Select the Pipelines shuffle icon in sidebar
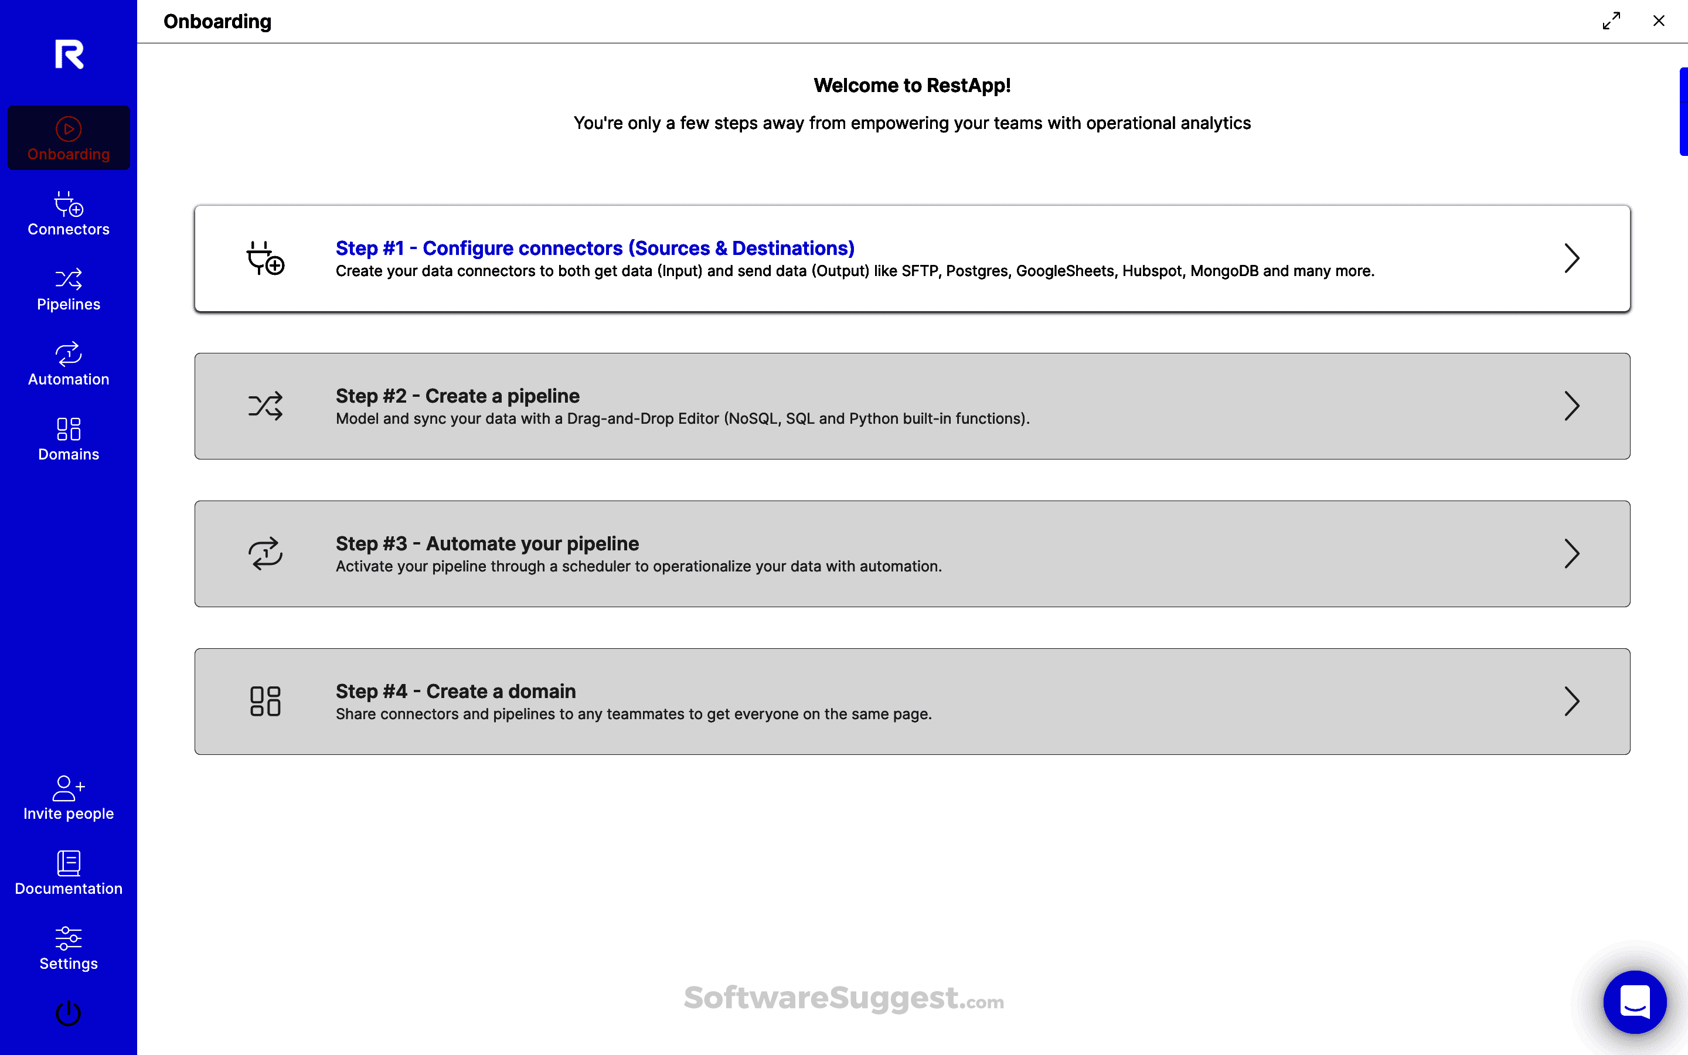The width and height of the screenshot is (1688, 1055). point(69,279)
